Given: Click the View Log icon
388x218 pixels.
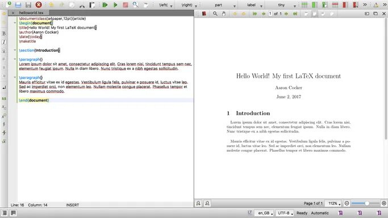Looking at the screenshot, I should 146,5.
